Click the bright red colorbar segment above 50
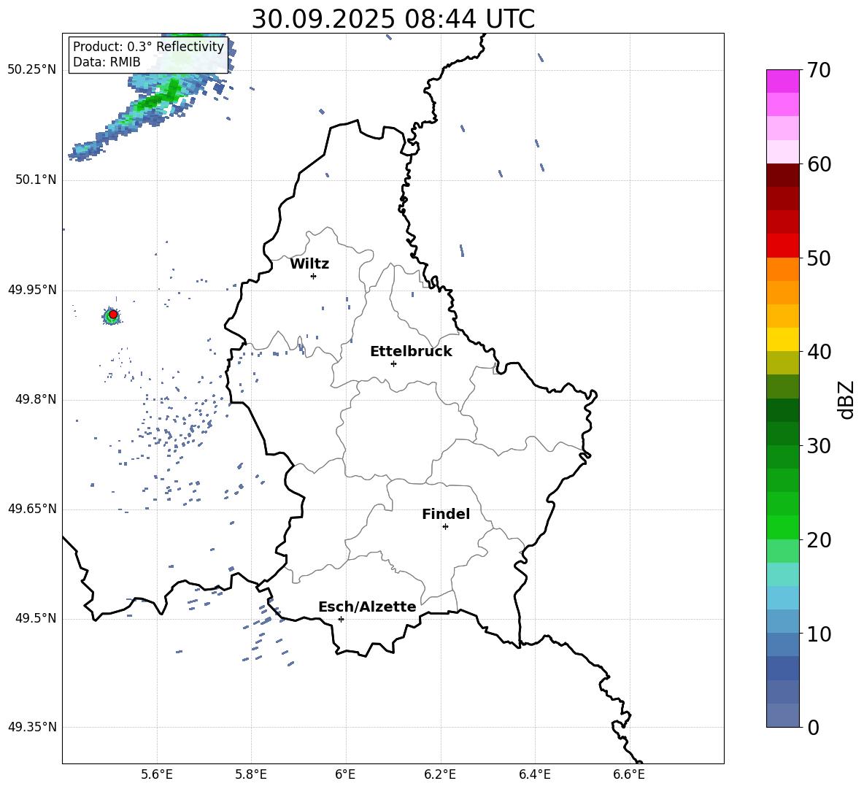Viewport: 864px width, 789px height. (x=782, y=246)
